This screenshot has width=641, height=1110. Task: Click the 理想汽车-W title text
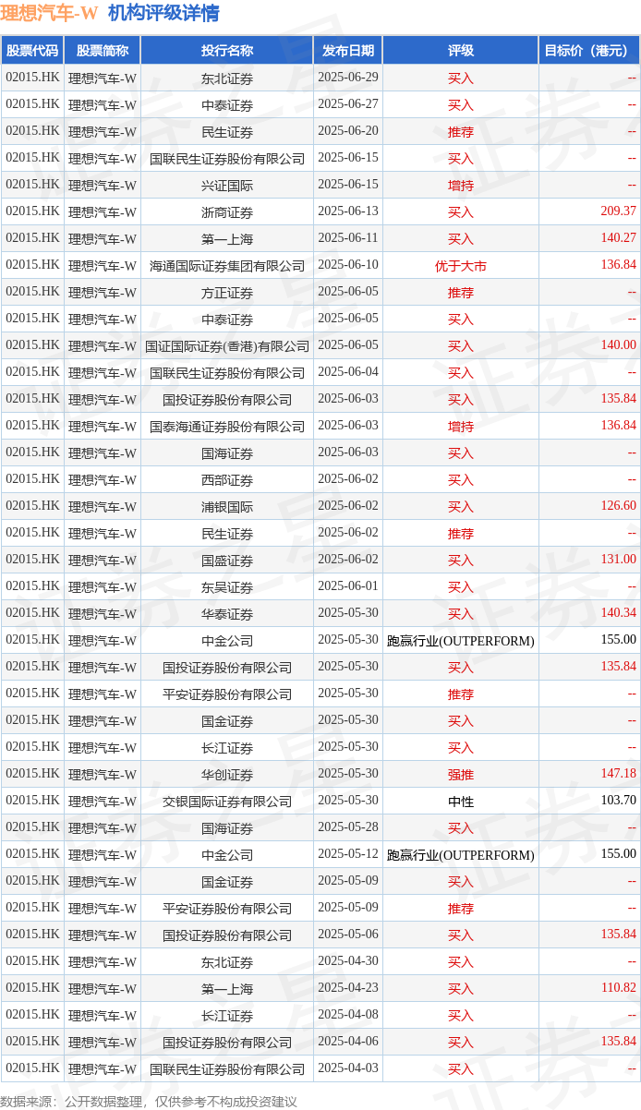click(49, 13)
